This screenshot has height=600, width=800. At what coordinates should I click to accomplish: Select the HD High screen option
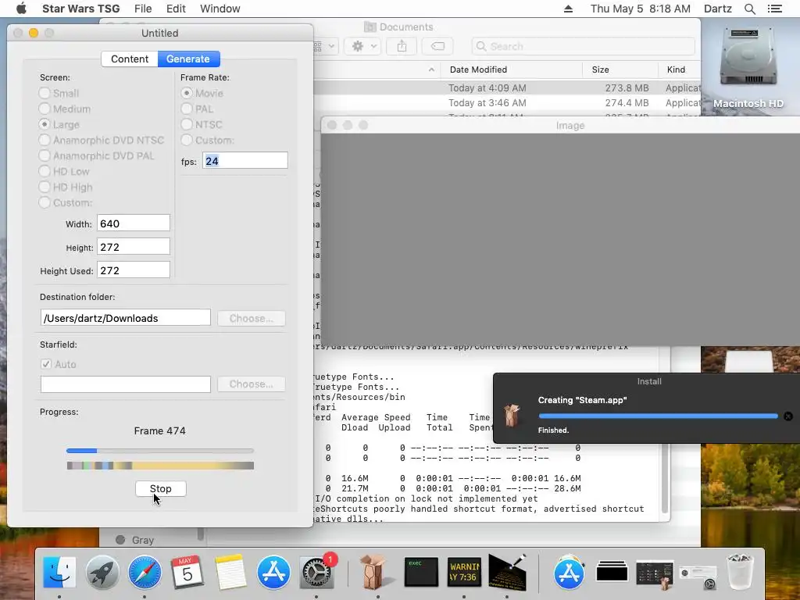(45, 187)
